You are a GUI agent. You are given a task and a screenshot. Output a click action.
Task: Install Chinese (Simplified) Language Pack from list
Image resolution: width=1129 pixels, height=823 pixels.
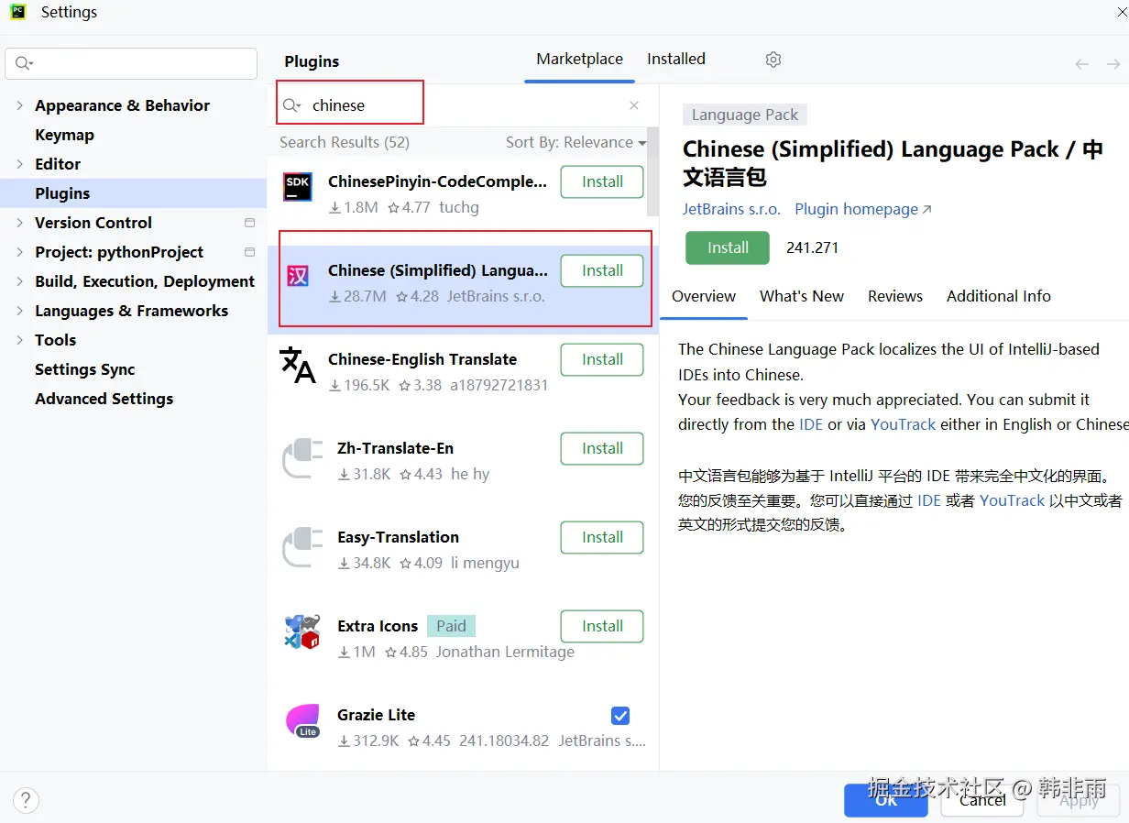point(602,270)
